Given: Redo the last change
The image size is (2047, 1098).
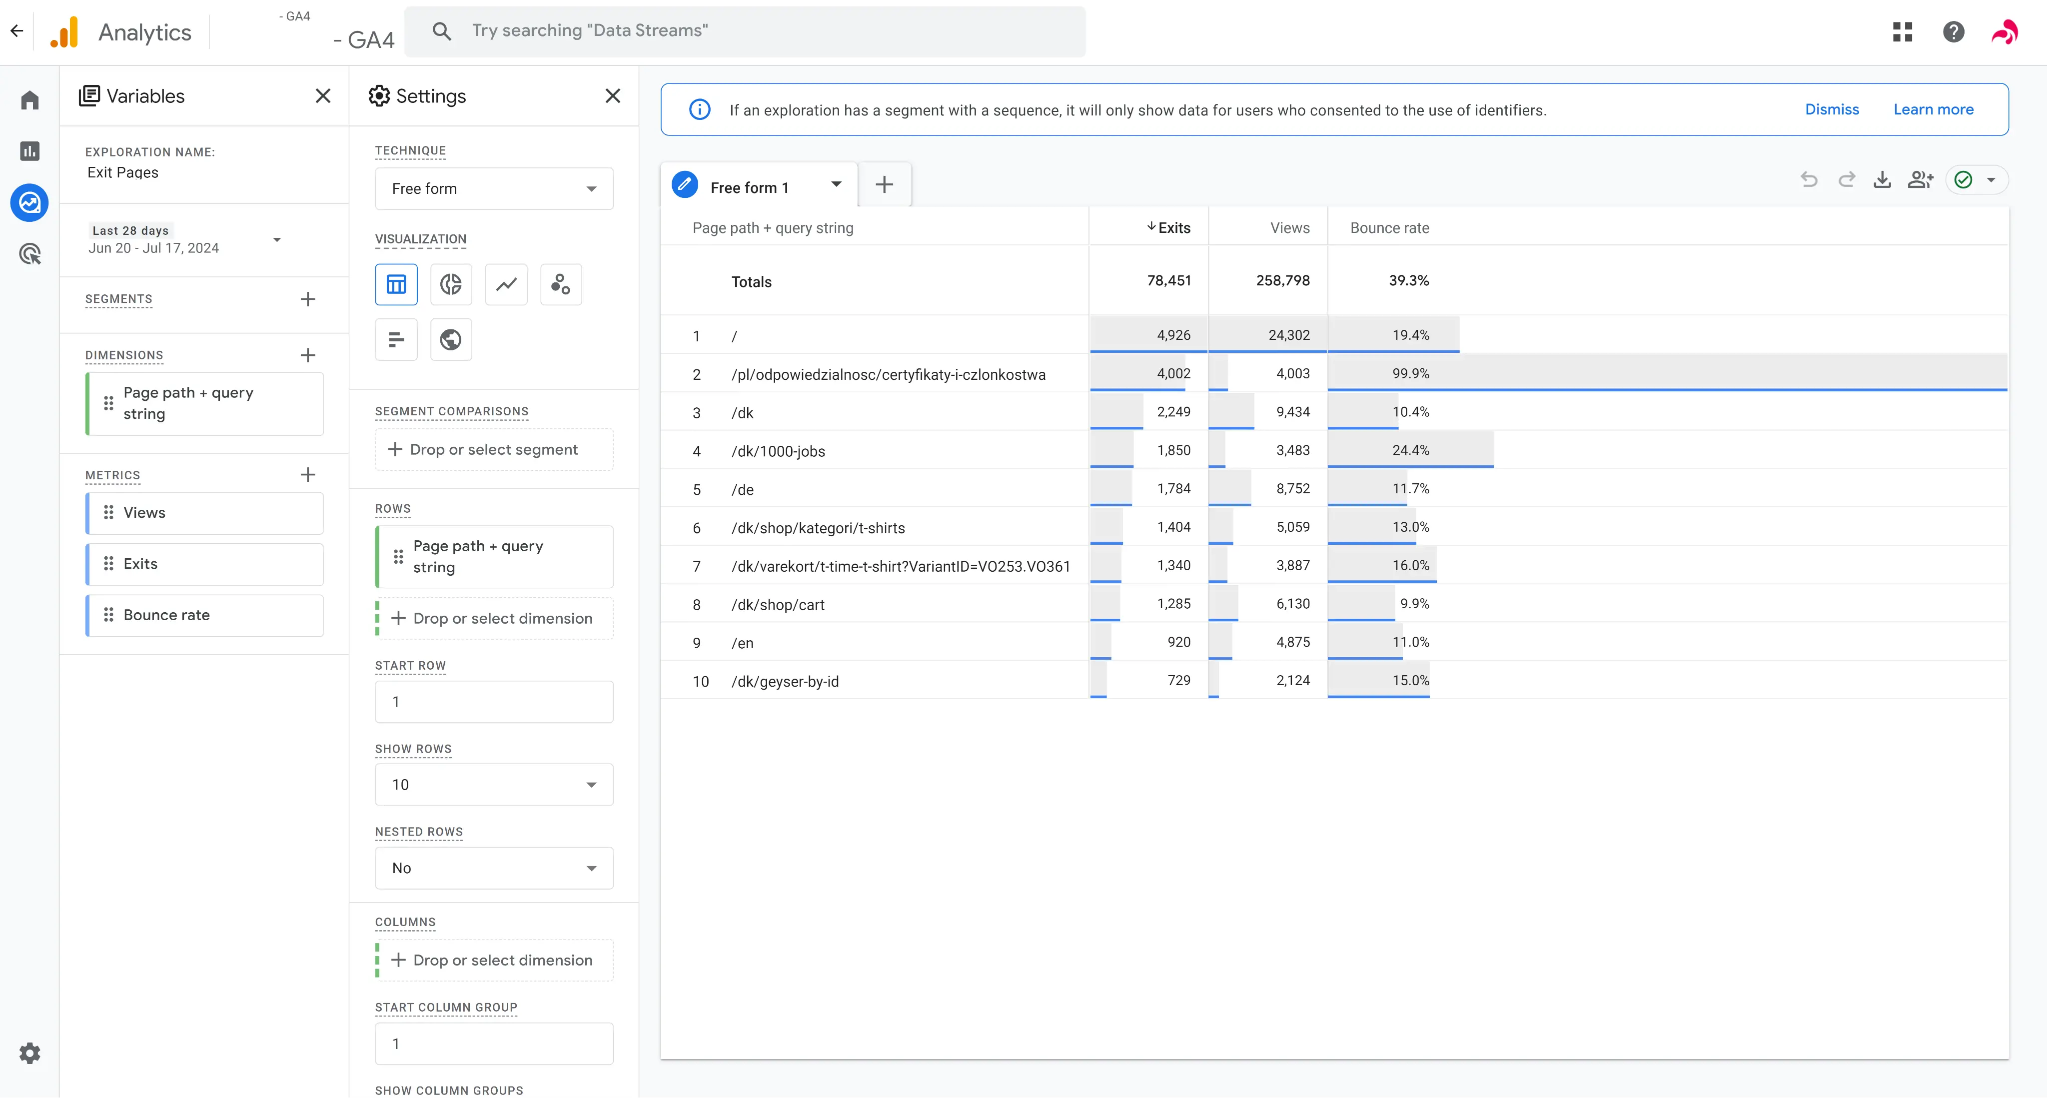Looking at the screenshot, I should (1847, 179).
